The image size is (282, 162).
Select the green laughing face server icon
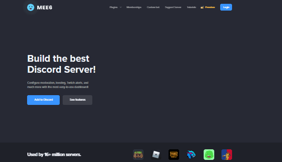[x=209, y=154]
